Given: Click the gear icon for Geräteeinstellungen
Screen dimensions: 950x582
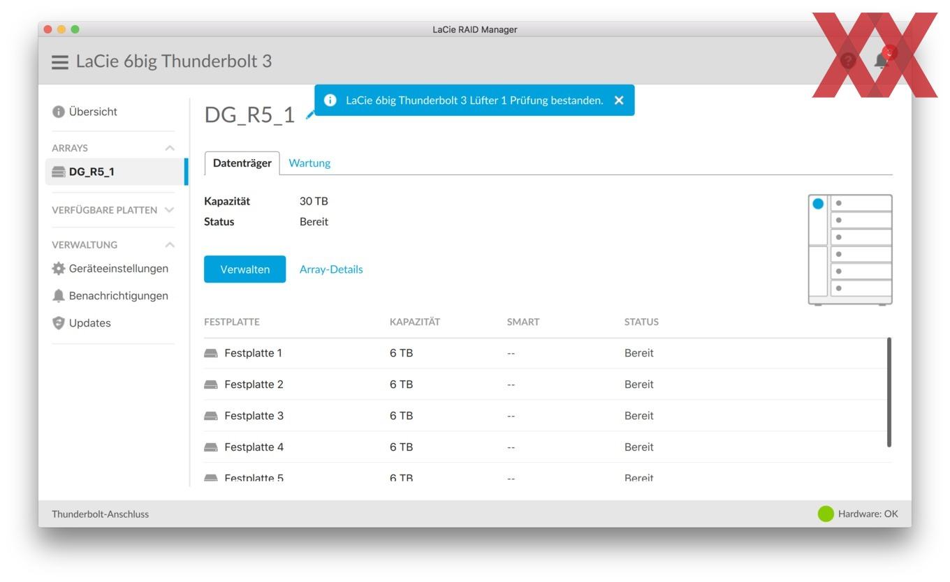Looking at the screenshot, I should [x=59, y=269].
